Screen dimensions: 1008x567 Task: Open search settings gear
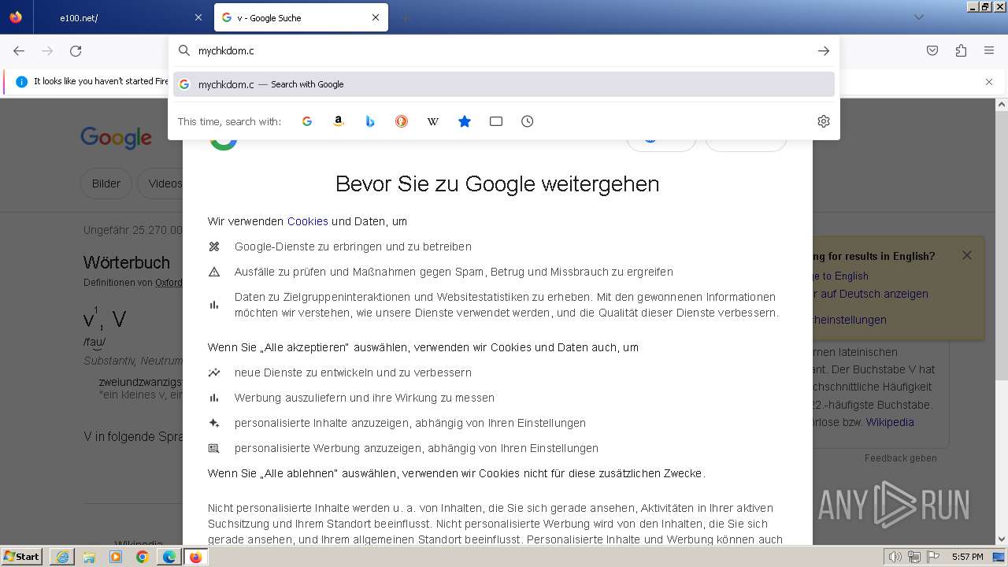click(824, 121)
